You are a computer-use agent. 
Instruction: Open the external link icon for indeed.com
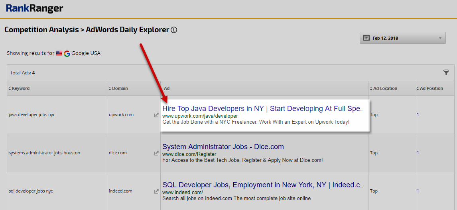tap(156, 191)
